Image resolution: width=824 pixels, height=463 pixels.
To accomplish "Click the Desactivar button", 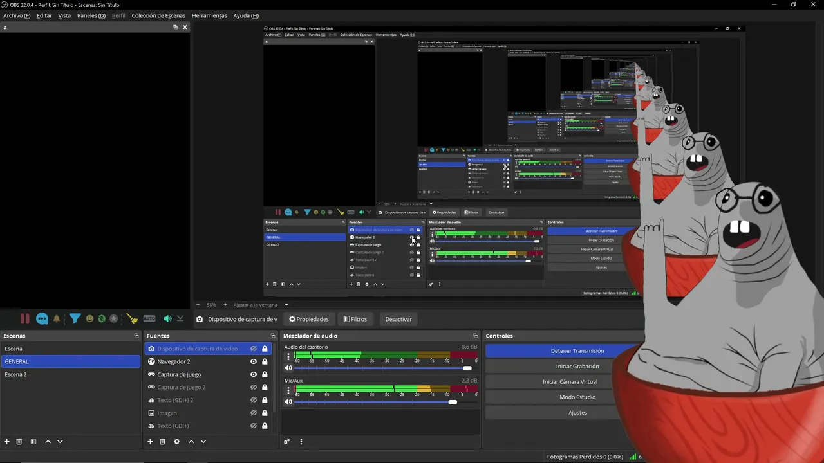I will coord(398,319).
